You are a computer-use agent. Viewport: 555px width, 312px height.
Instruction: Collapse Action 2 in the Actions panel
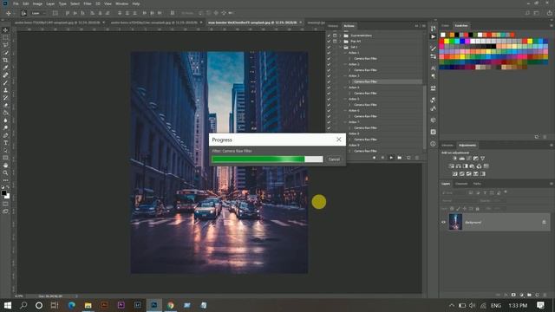[345, 64]
